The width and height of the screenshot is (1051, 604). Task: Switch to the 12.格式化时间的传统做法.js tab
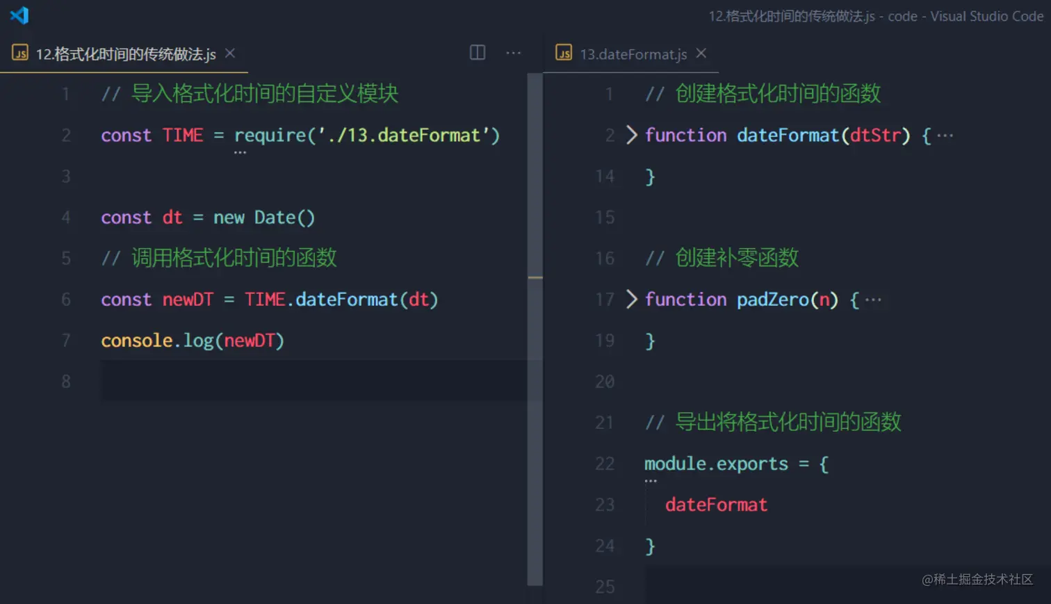(126, 54)
